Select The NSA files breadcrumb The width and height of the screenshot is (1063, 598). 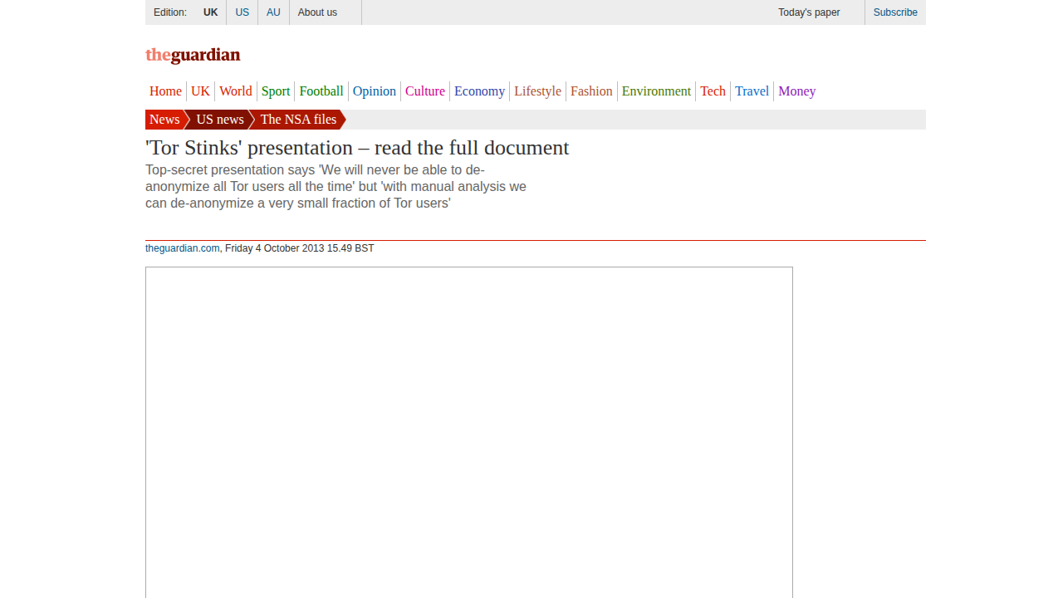298,120
